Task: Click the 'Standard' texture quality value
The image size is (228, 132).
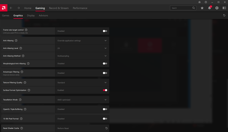Action: tap(61, 83)
